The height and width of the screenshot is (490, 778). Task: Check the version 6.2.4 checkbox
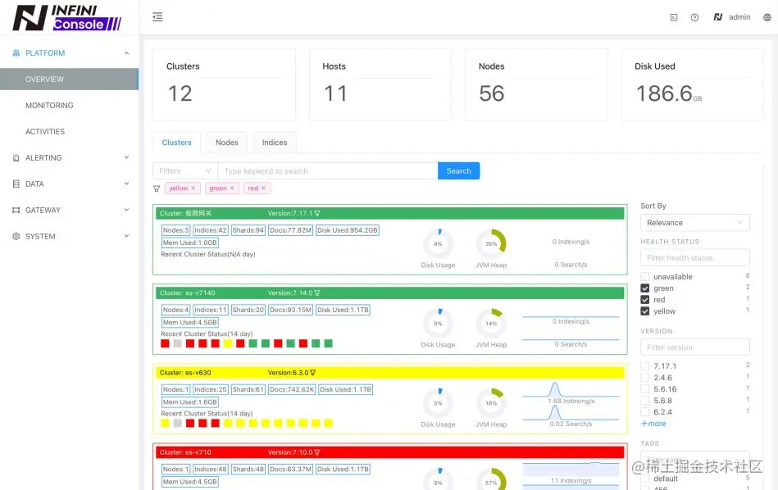click(x=645, y=411)
